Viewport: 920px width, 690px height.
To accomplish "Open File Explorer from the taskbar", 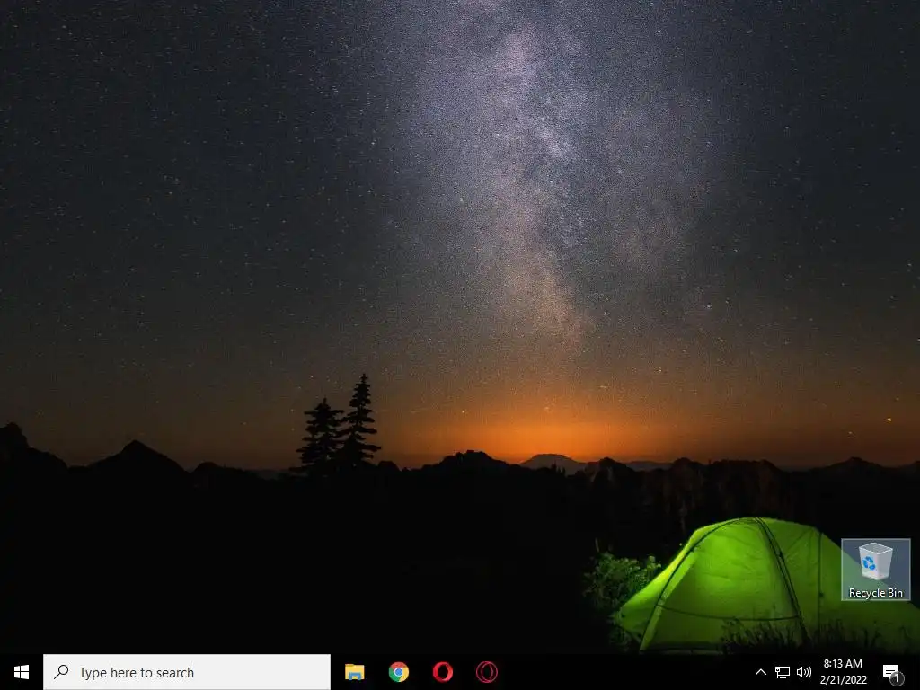I will tap(354, 672).
